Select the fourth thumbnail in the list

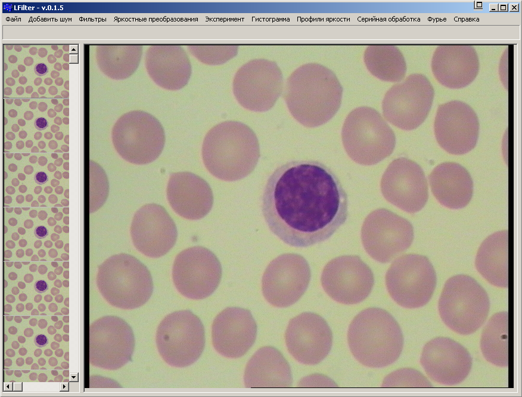point(36,234)
